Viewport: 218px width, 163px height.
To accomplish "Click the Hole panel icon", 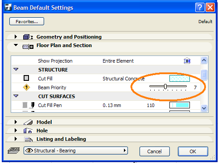I will click(28, 131).
